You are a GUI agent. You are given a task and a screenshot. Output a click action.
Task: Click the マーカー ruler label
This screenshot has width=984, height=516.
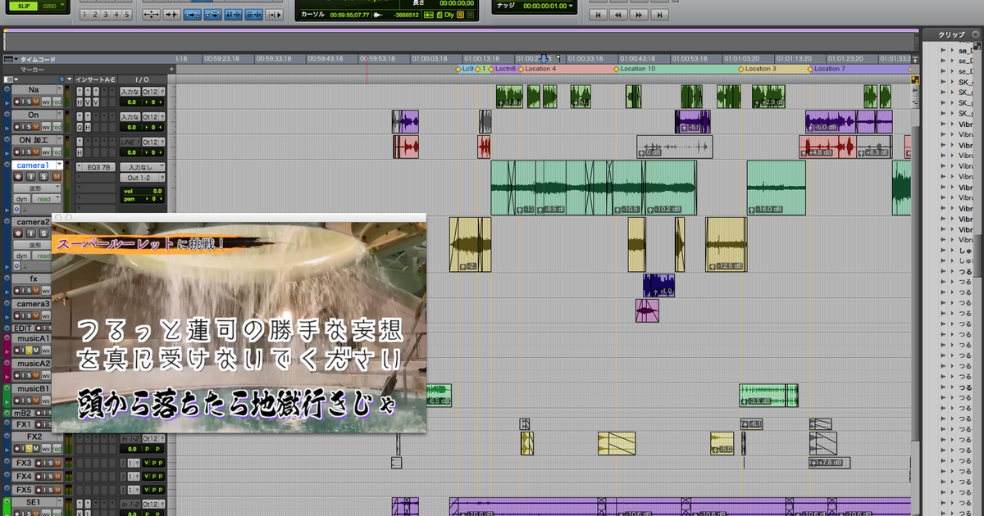33,70
